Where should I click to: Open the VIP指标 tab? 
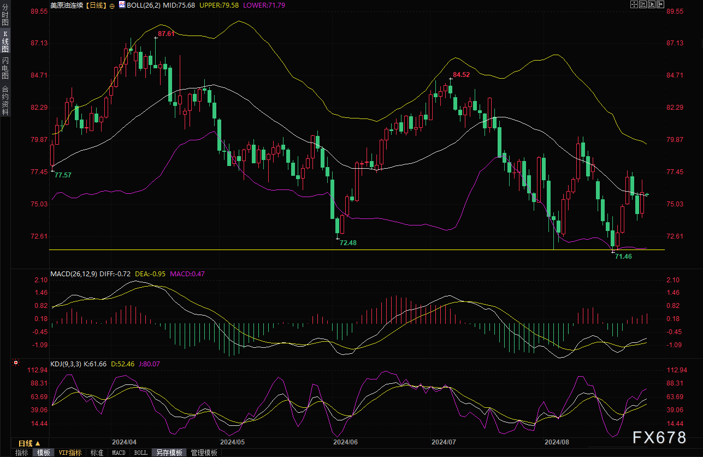pos(70,453)
